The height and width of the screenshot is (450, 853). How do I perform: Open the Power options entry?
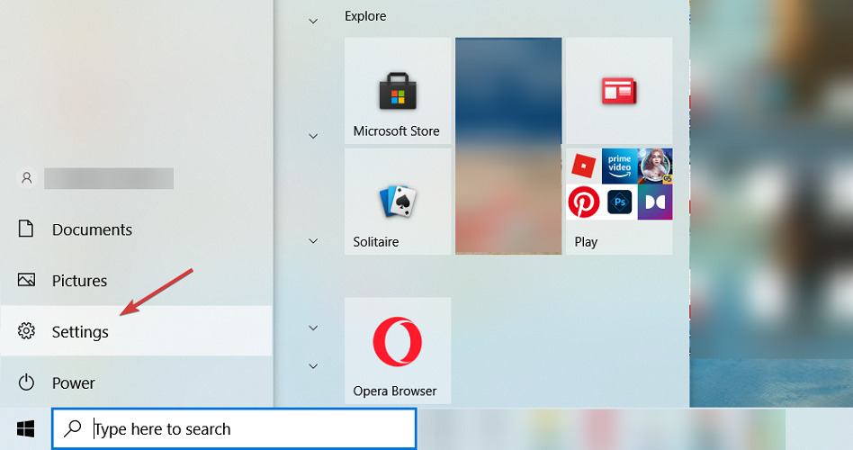click(136, 382)
